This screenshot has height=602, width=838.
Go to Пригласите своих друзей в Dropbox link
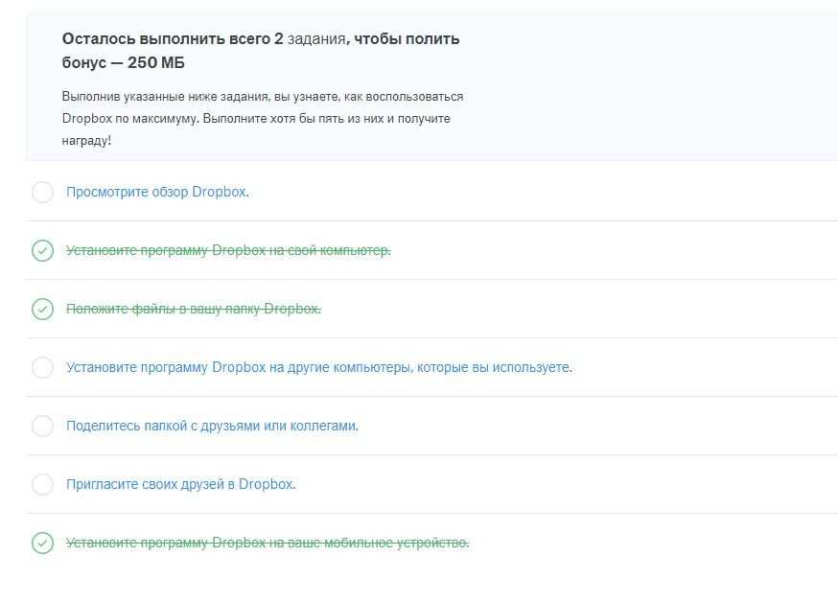pyautogui.click(x=180, y=484)
